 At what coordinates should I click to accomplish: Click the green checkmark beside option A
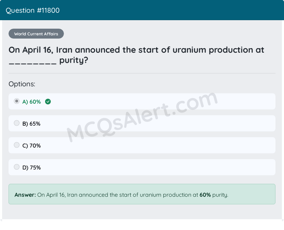click(48, 102)
